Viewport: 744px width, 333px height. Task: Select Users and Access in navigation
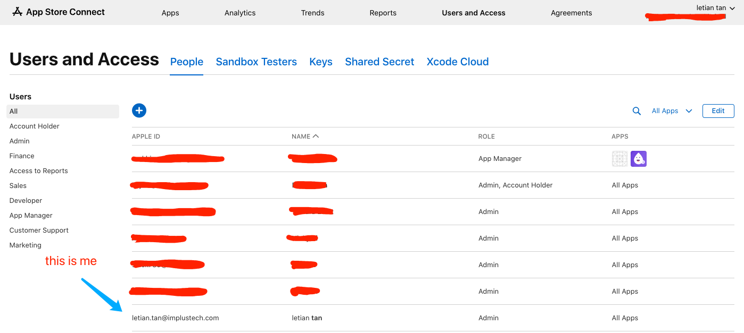474,13
